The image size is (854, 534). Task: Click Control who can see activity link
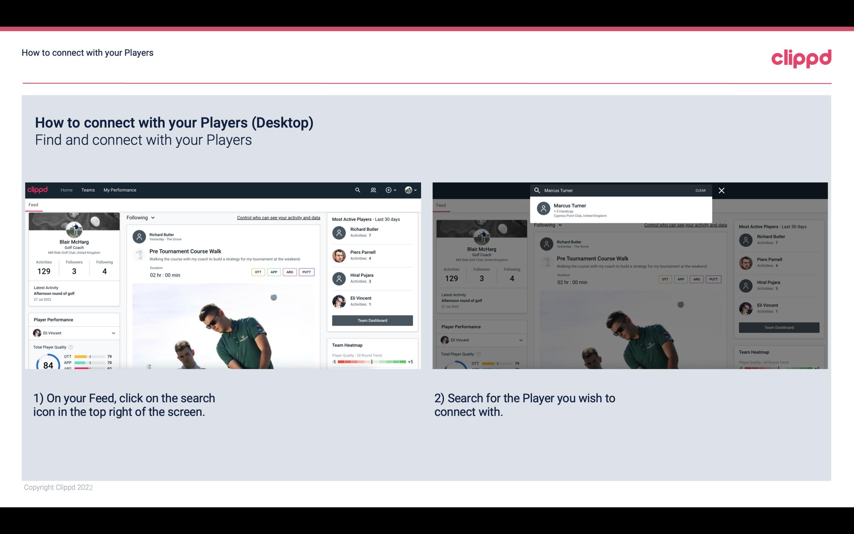277,217
